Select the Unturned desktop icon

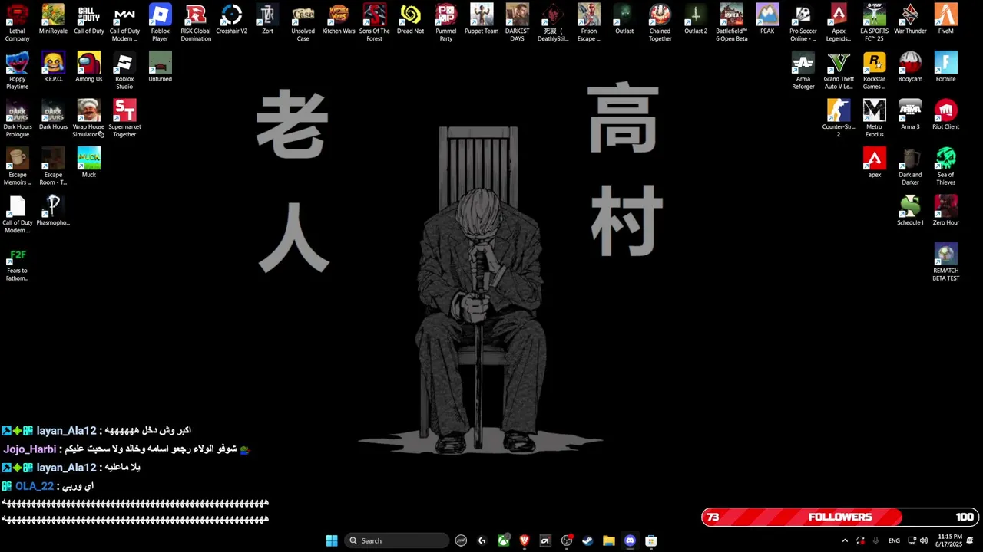coord(160,67)
